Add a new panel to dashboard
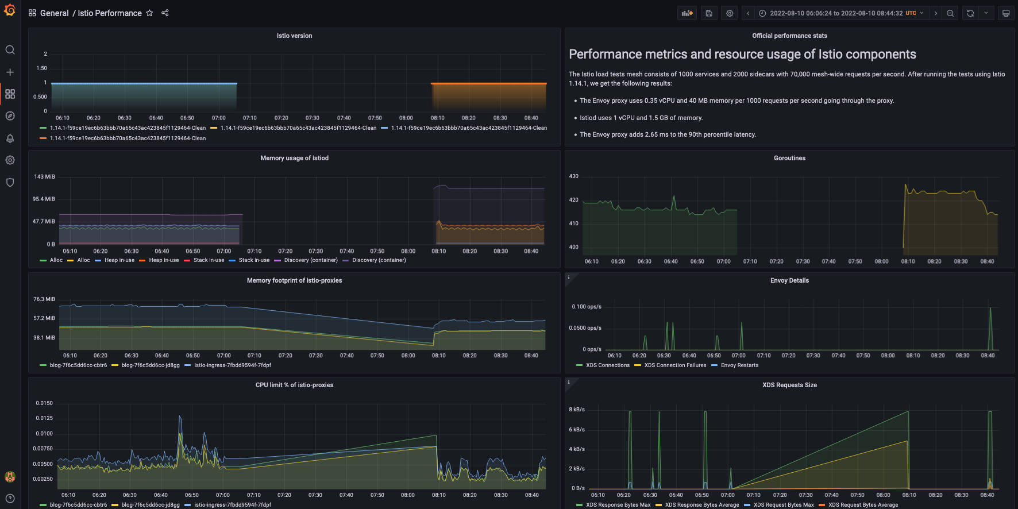1018x509 pixels. (x=688, y=13)
